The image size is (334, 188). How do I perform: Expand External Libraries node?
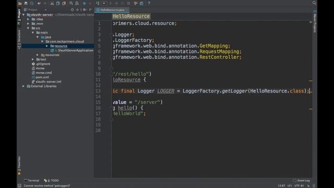point(23,86)
